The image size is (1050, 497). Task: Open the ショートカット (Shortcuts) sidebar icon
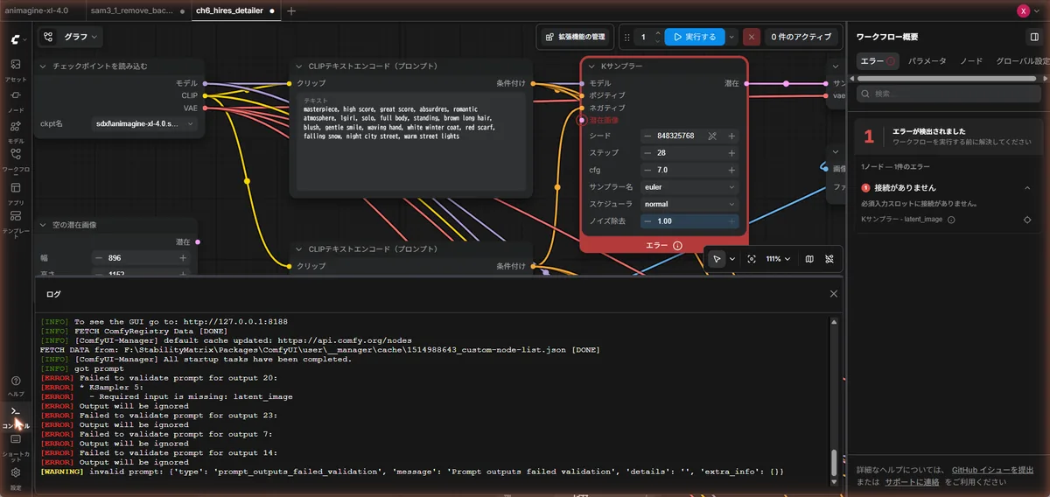coord(16,448)
